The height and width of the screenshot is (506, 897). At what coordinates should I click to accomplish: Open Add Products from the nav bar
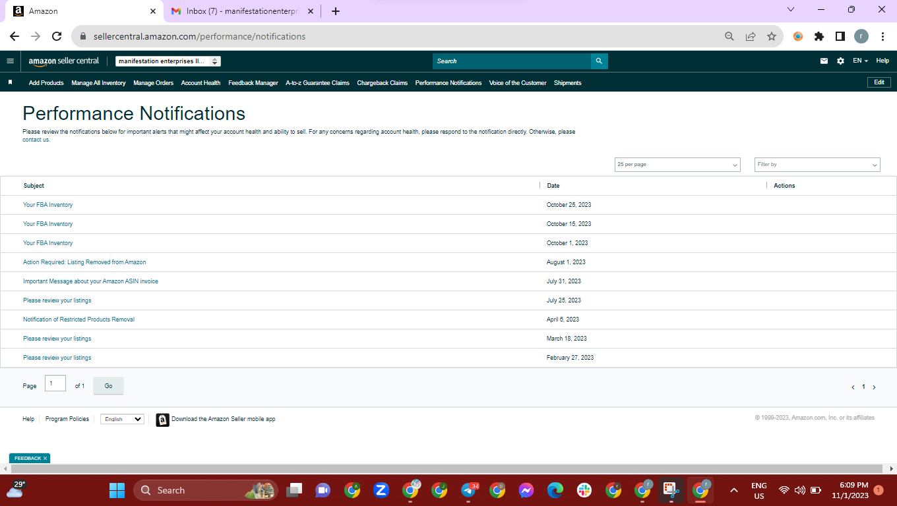[46, 83]
